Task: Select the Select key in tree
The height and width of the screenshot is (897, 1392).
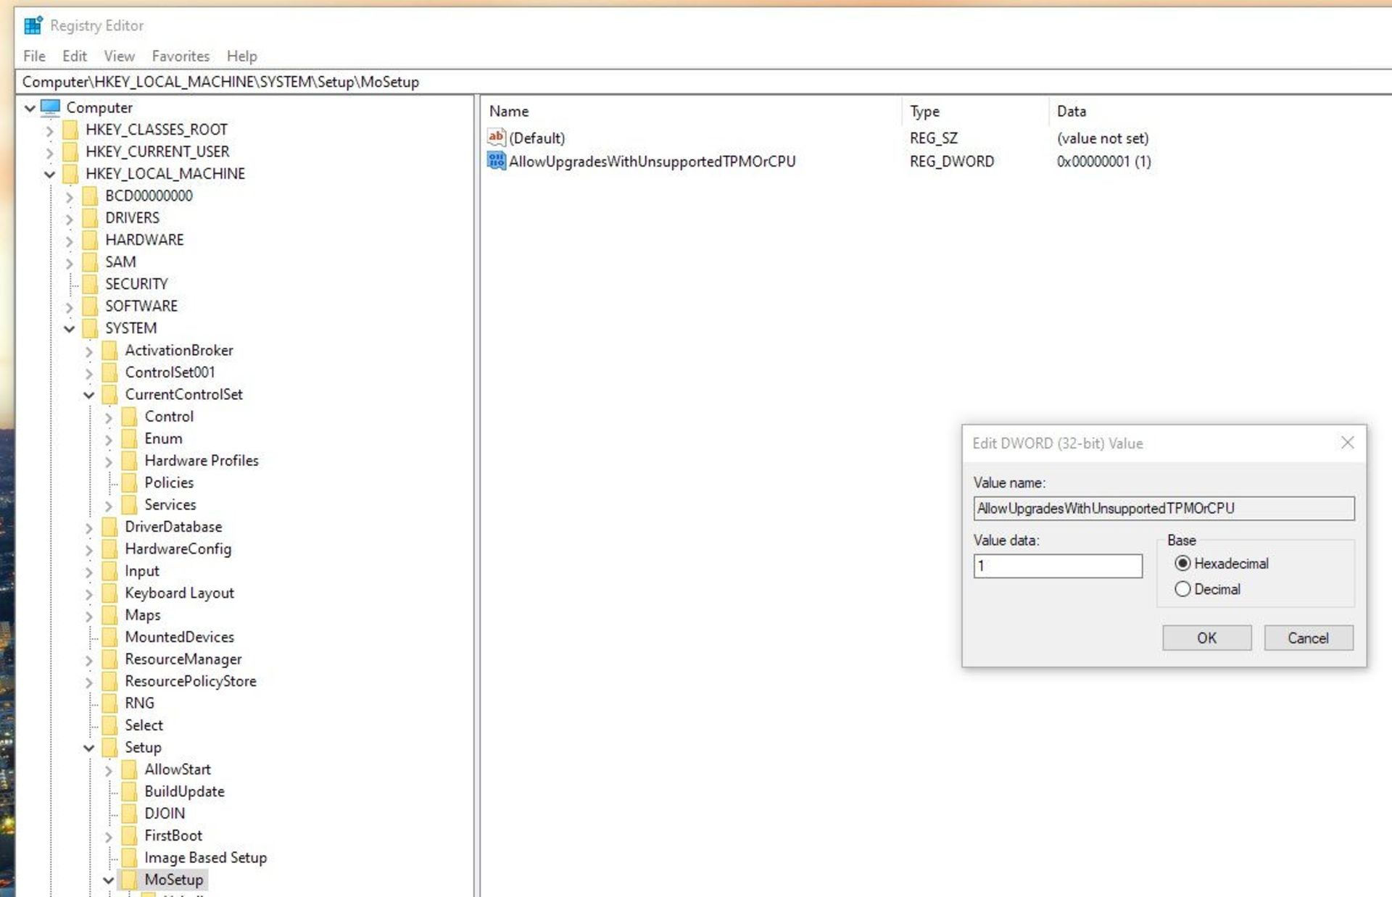Action: (144, 725)
